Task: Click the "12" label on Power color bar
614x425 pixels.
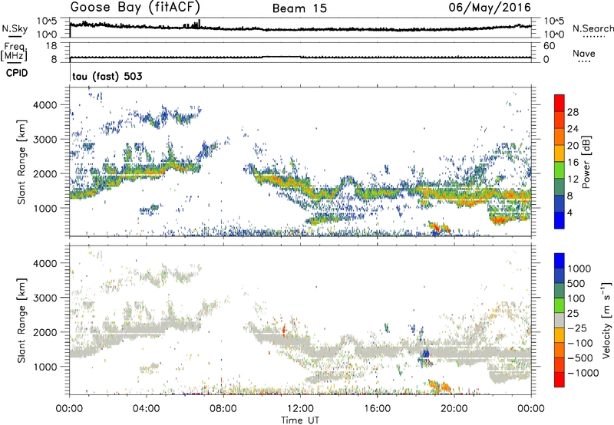Action: point(573,180)
